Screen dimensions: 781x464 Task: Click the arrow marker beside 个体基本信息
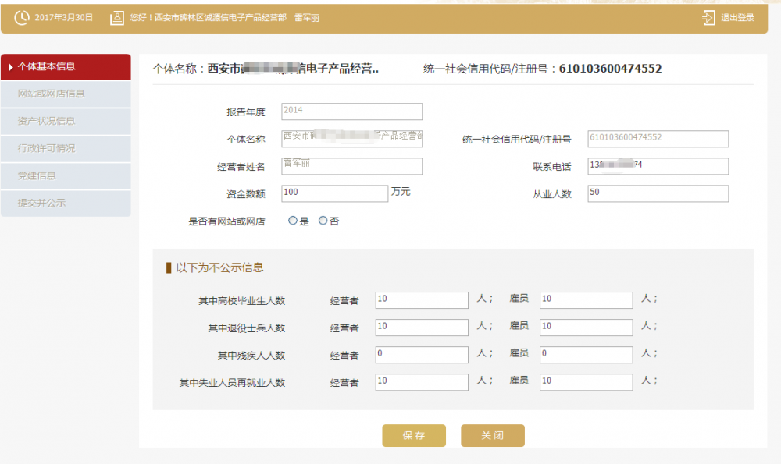[11, 67]
